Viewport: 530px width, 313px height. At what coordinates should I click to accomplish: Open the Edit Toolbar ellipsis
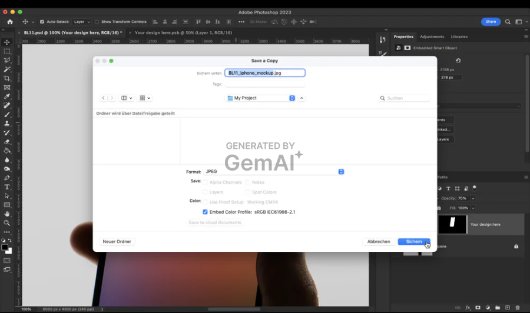(6, 232)
